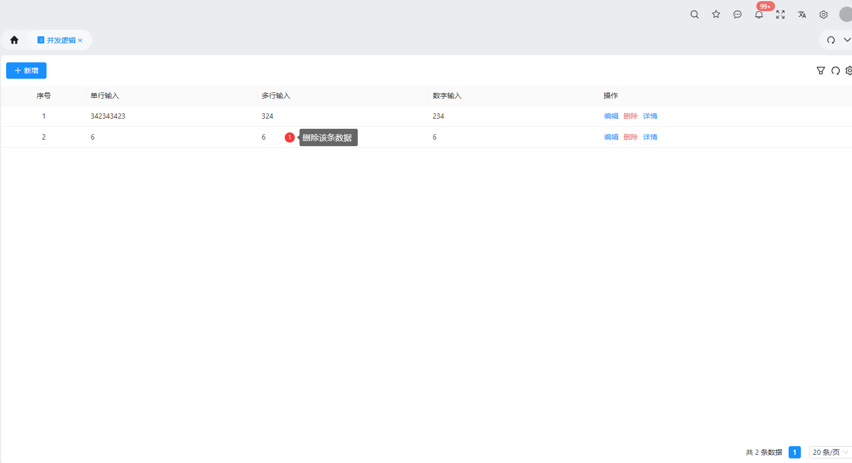This screenshot has width=852, height=463.
Task: Open the chat message bubble icon
Action: (738, 14)
